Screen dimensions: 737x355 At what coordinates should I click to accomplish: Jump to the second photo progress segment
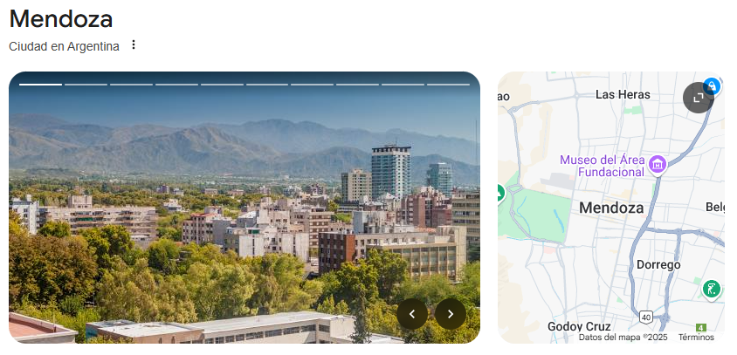coord(86,85)
